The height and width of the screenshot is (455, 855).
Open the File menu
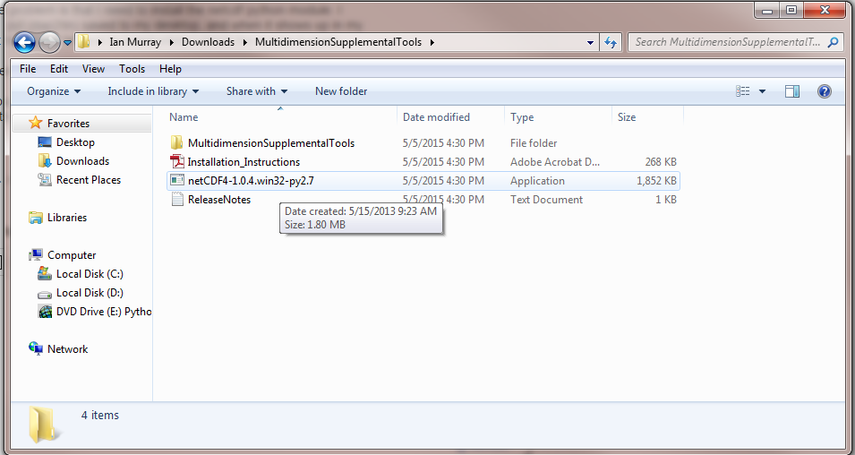(x=27, y=69)
